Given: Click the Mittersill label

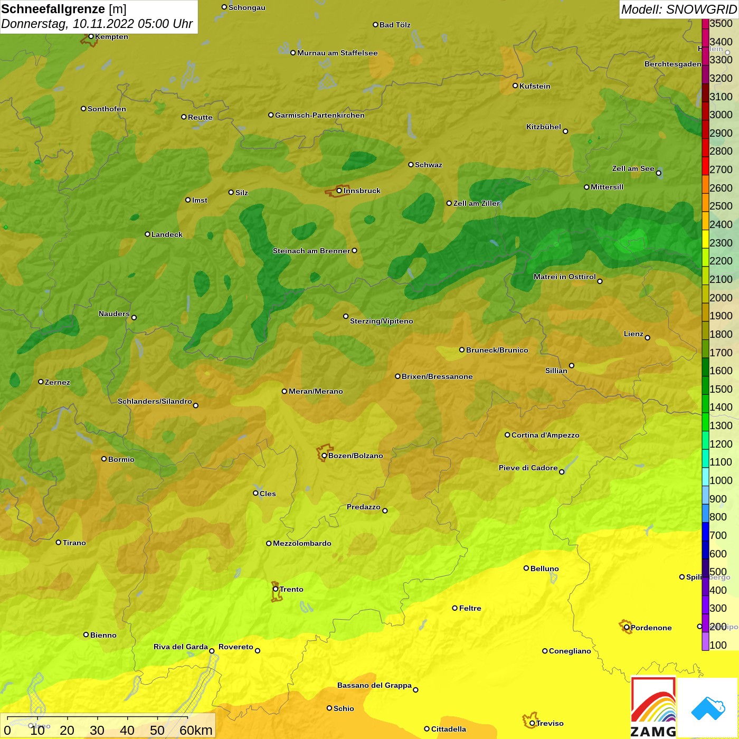Looking at the screenshot, I should (607, 187).
